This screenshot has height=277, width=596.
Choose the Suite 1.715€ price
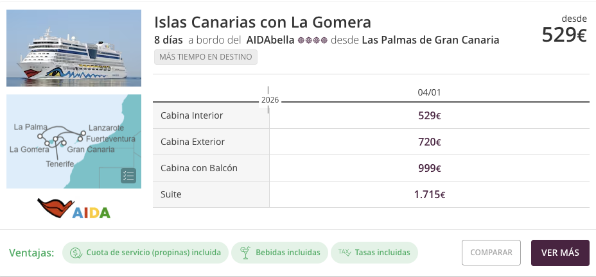pyautogui.click(x=429, y=194)
